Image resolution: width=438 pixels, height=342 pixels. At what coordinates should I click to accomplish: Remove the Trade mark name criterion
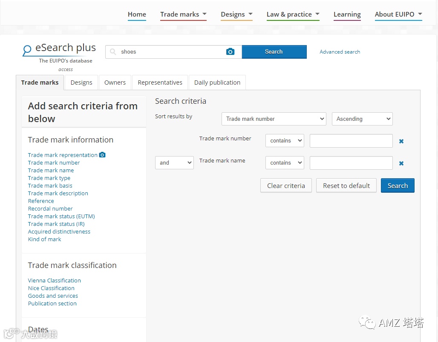[401, 163]
